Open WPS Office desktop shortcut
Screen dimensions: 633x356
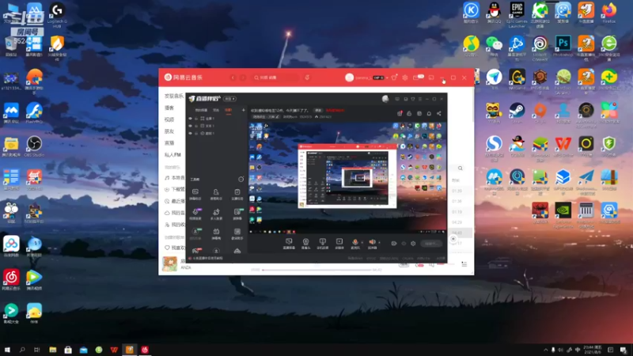coord(563,146)
